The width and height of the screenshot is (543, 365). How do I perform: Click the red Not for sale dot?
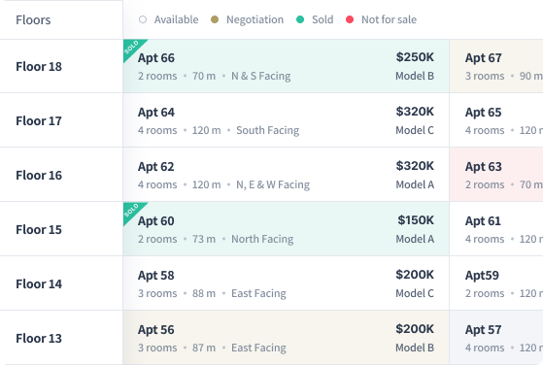(350, 19)
